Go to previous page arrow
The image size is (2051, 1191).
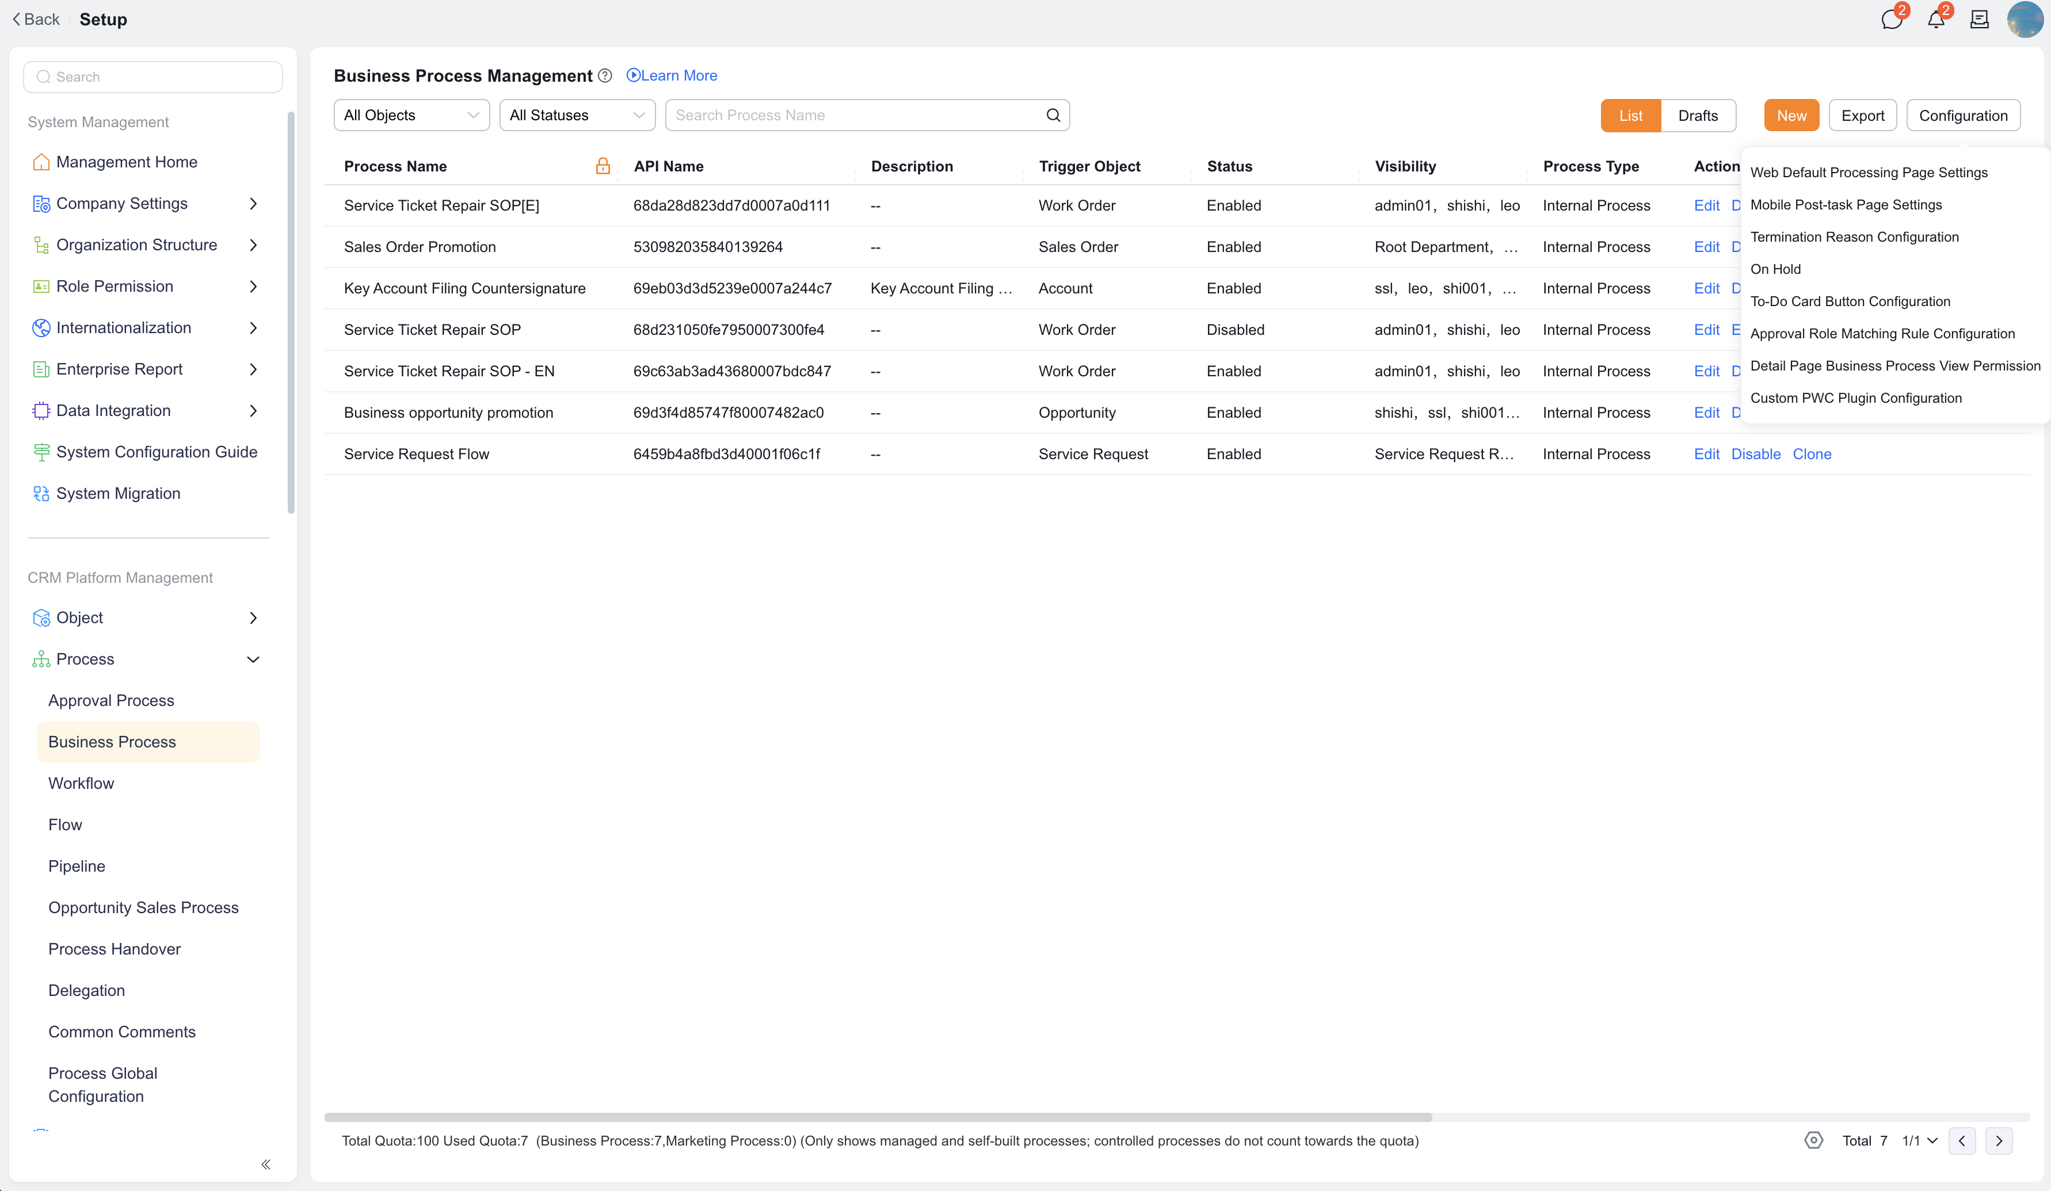[1961, 1140]
